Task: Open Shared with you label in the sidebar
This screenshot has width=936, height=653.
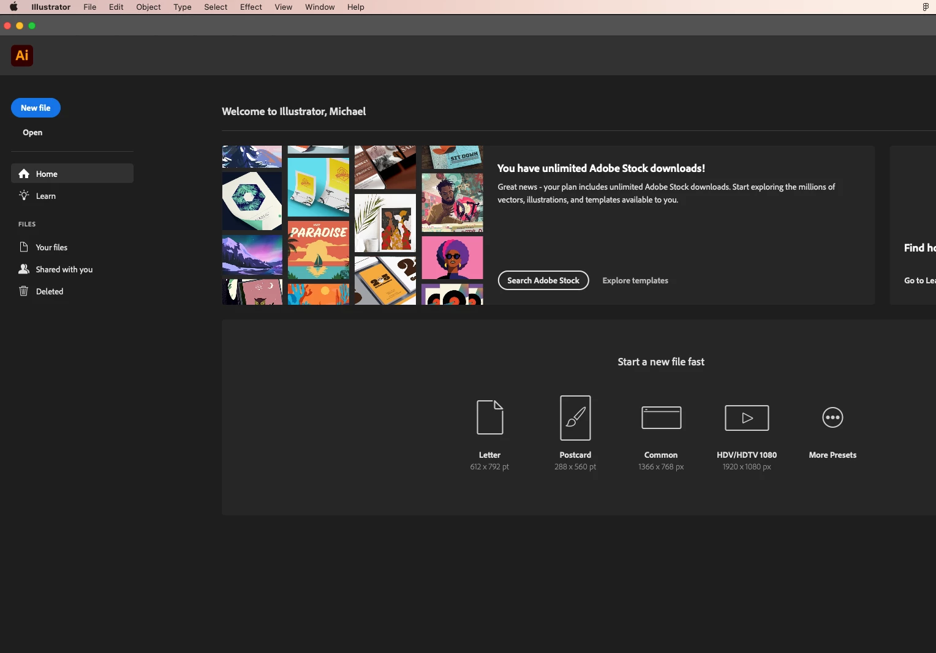Action: 64,269
